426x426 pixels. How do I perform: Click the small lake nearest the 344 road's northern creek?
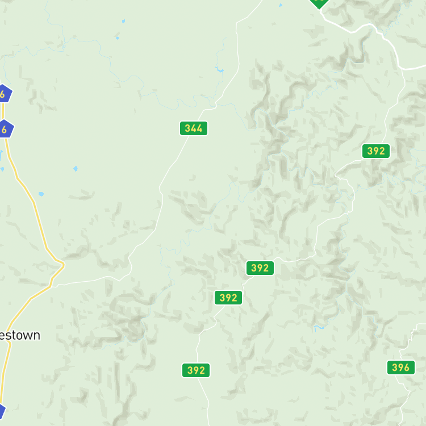(x=219, y=70)
